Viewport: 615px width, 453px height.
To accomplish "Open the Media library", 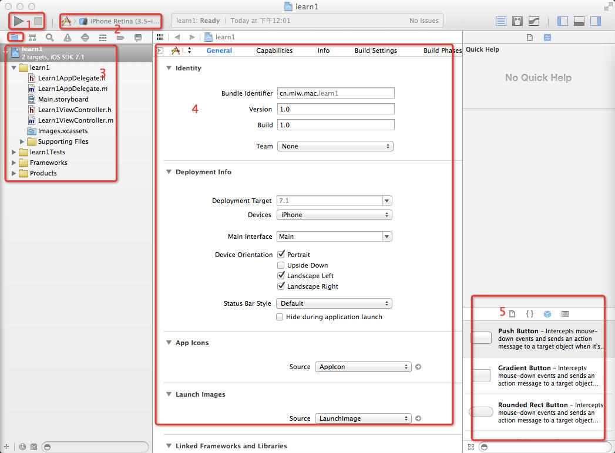I will coord(565,314).
